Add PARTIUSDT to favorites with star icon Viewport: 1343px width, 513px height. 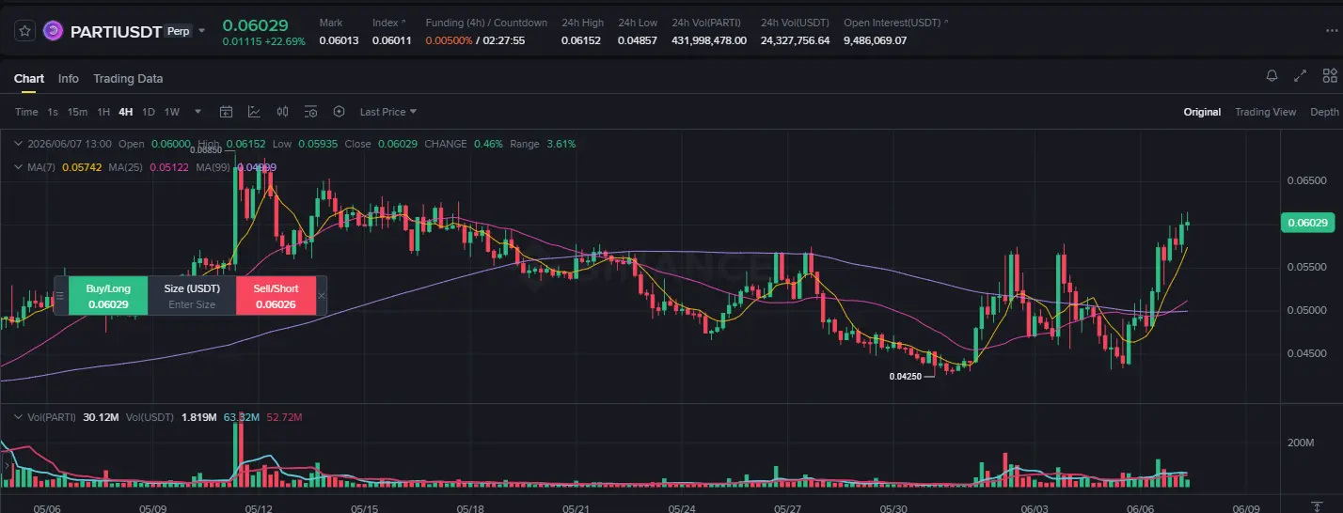click(x=25, y=31)
